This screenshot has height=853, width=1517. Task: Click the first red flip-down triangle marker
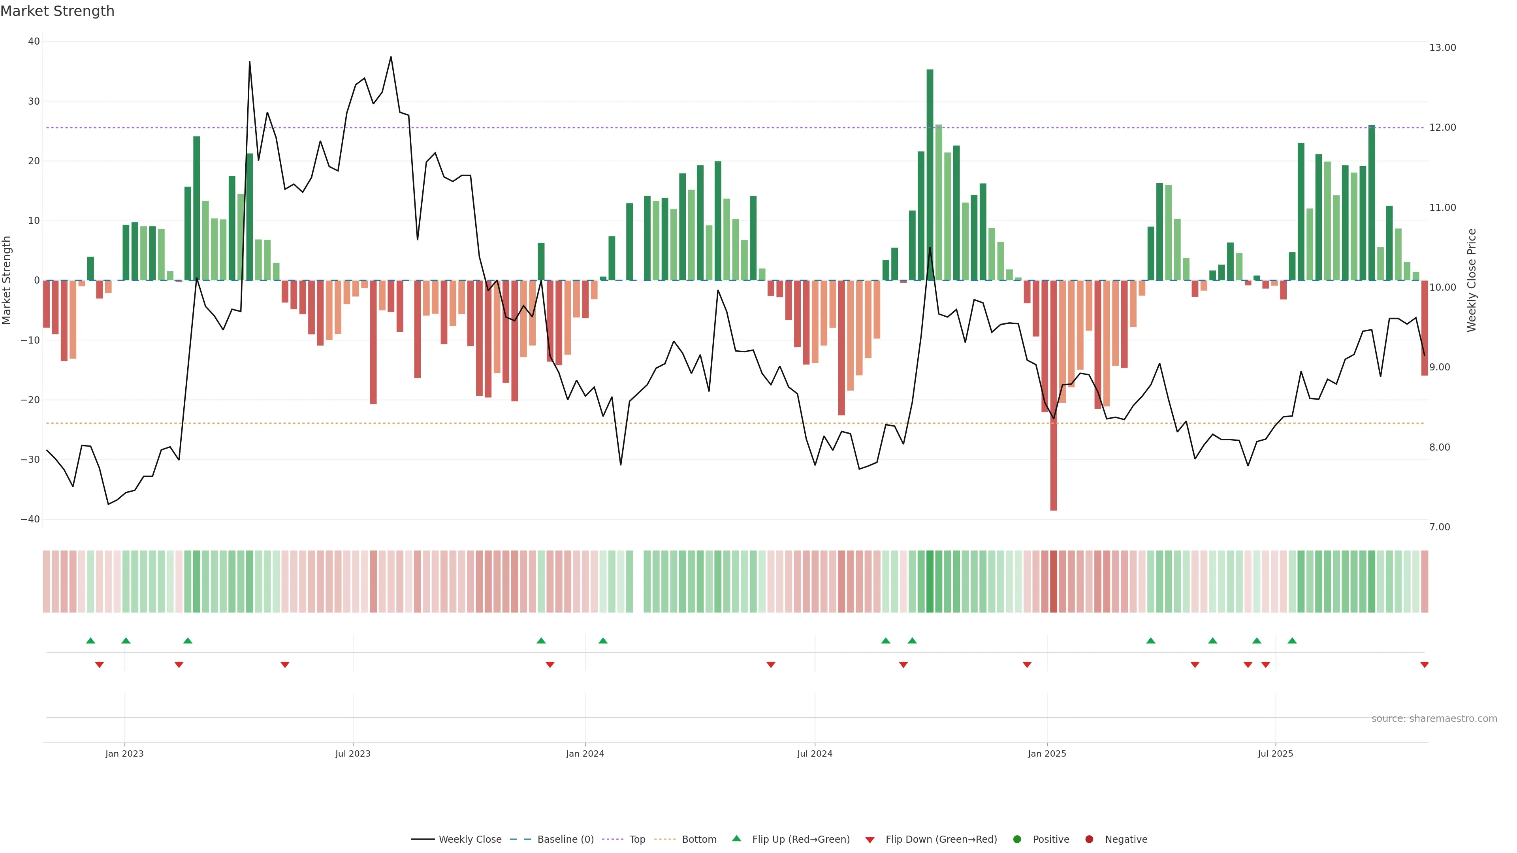tap(100, 665)
